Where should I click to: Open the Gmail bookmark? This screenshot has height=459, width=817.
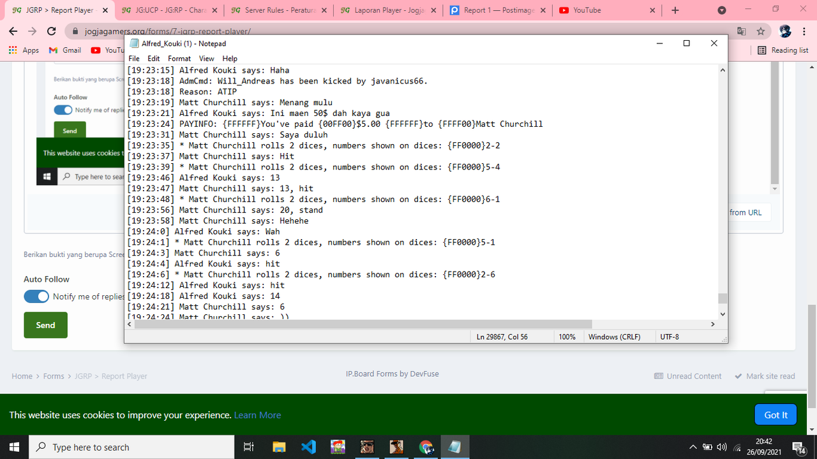[65, 50]
